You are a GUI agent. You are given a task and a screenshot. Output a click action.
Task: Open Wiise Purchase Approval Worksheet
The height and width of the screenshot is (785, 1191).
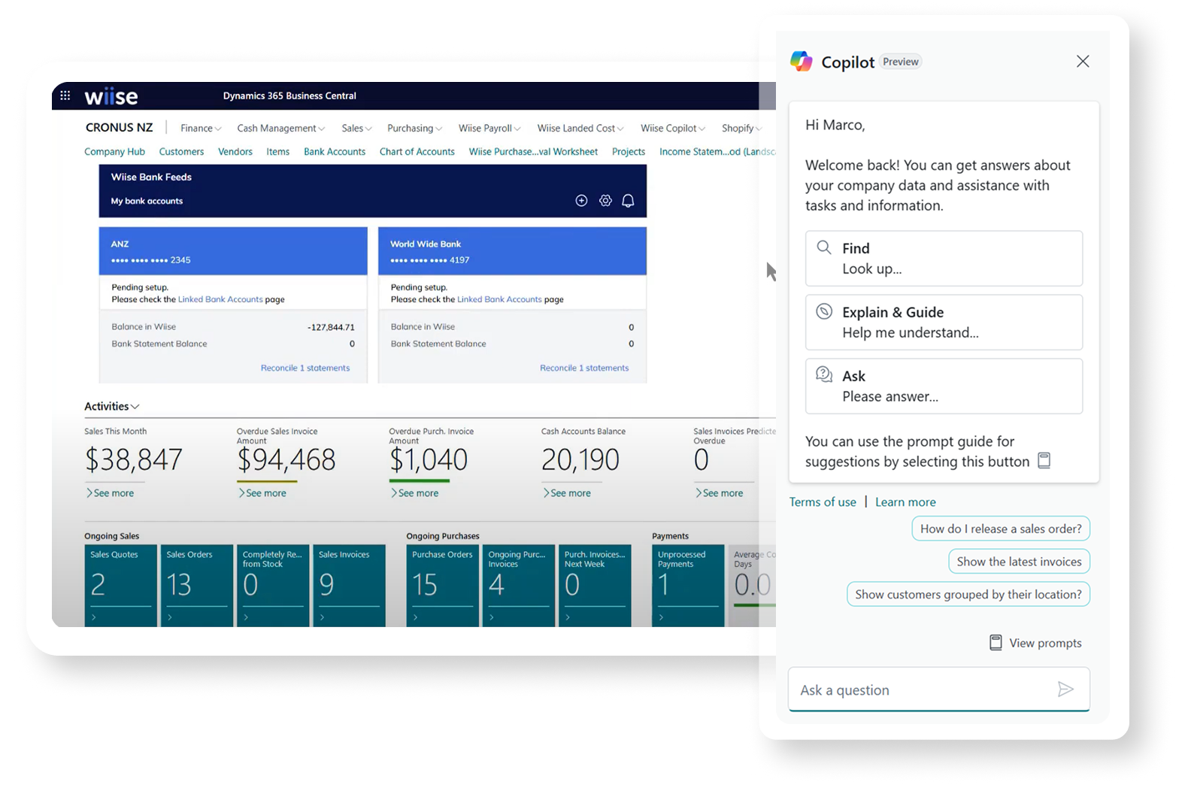pos(533,152)
